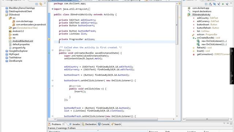Collapse all in the Outline toolbar
Viewport: 234px width, 132px height.
click(206, 4)
